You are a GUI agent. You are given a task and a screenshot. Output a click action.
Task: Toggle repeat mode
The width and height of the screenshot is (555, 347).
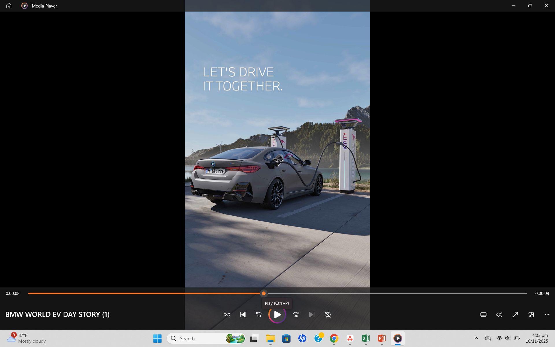point(328,315)
